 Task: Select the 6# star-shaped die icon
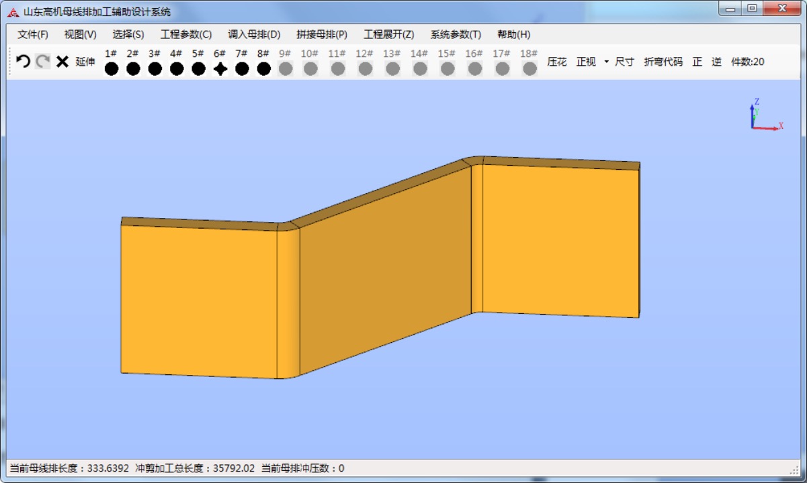[x=220, y=68]
